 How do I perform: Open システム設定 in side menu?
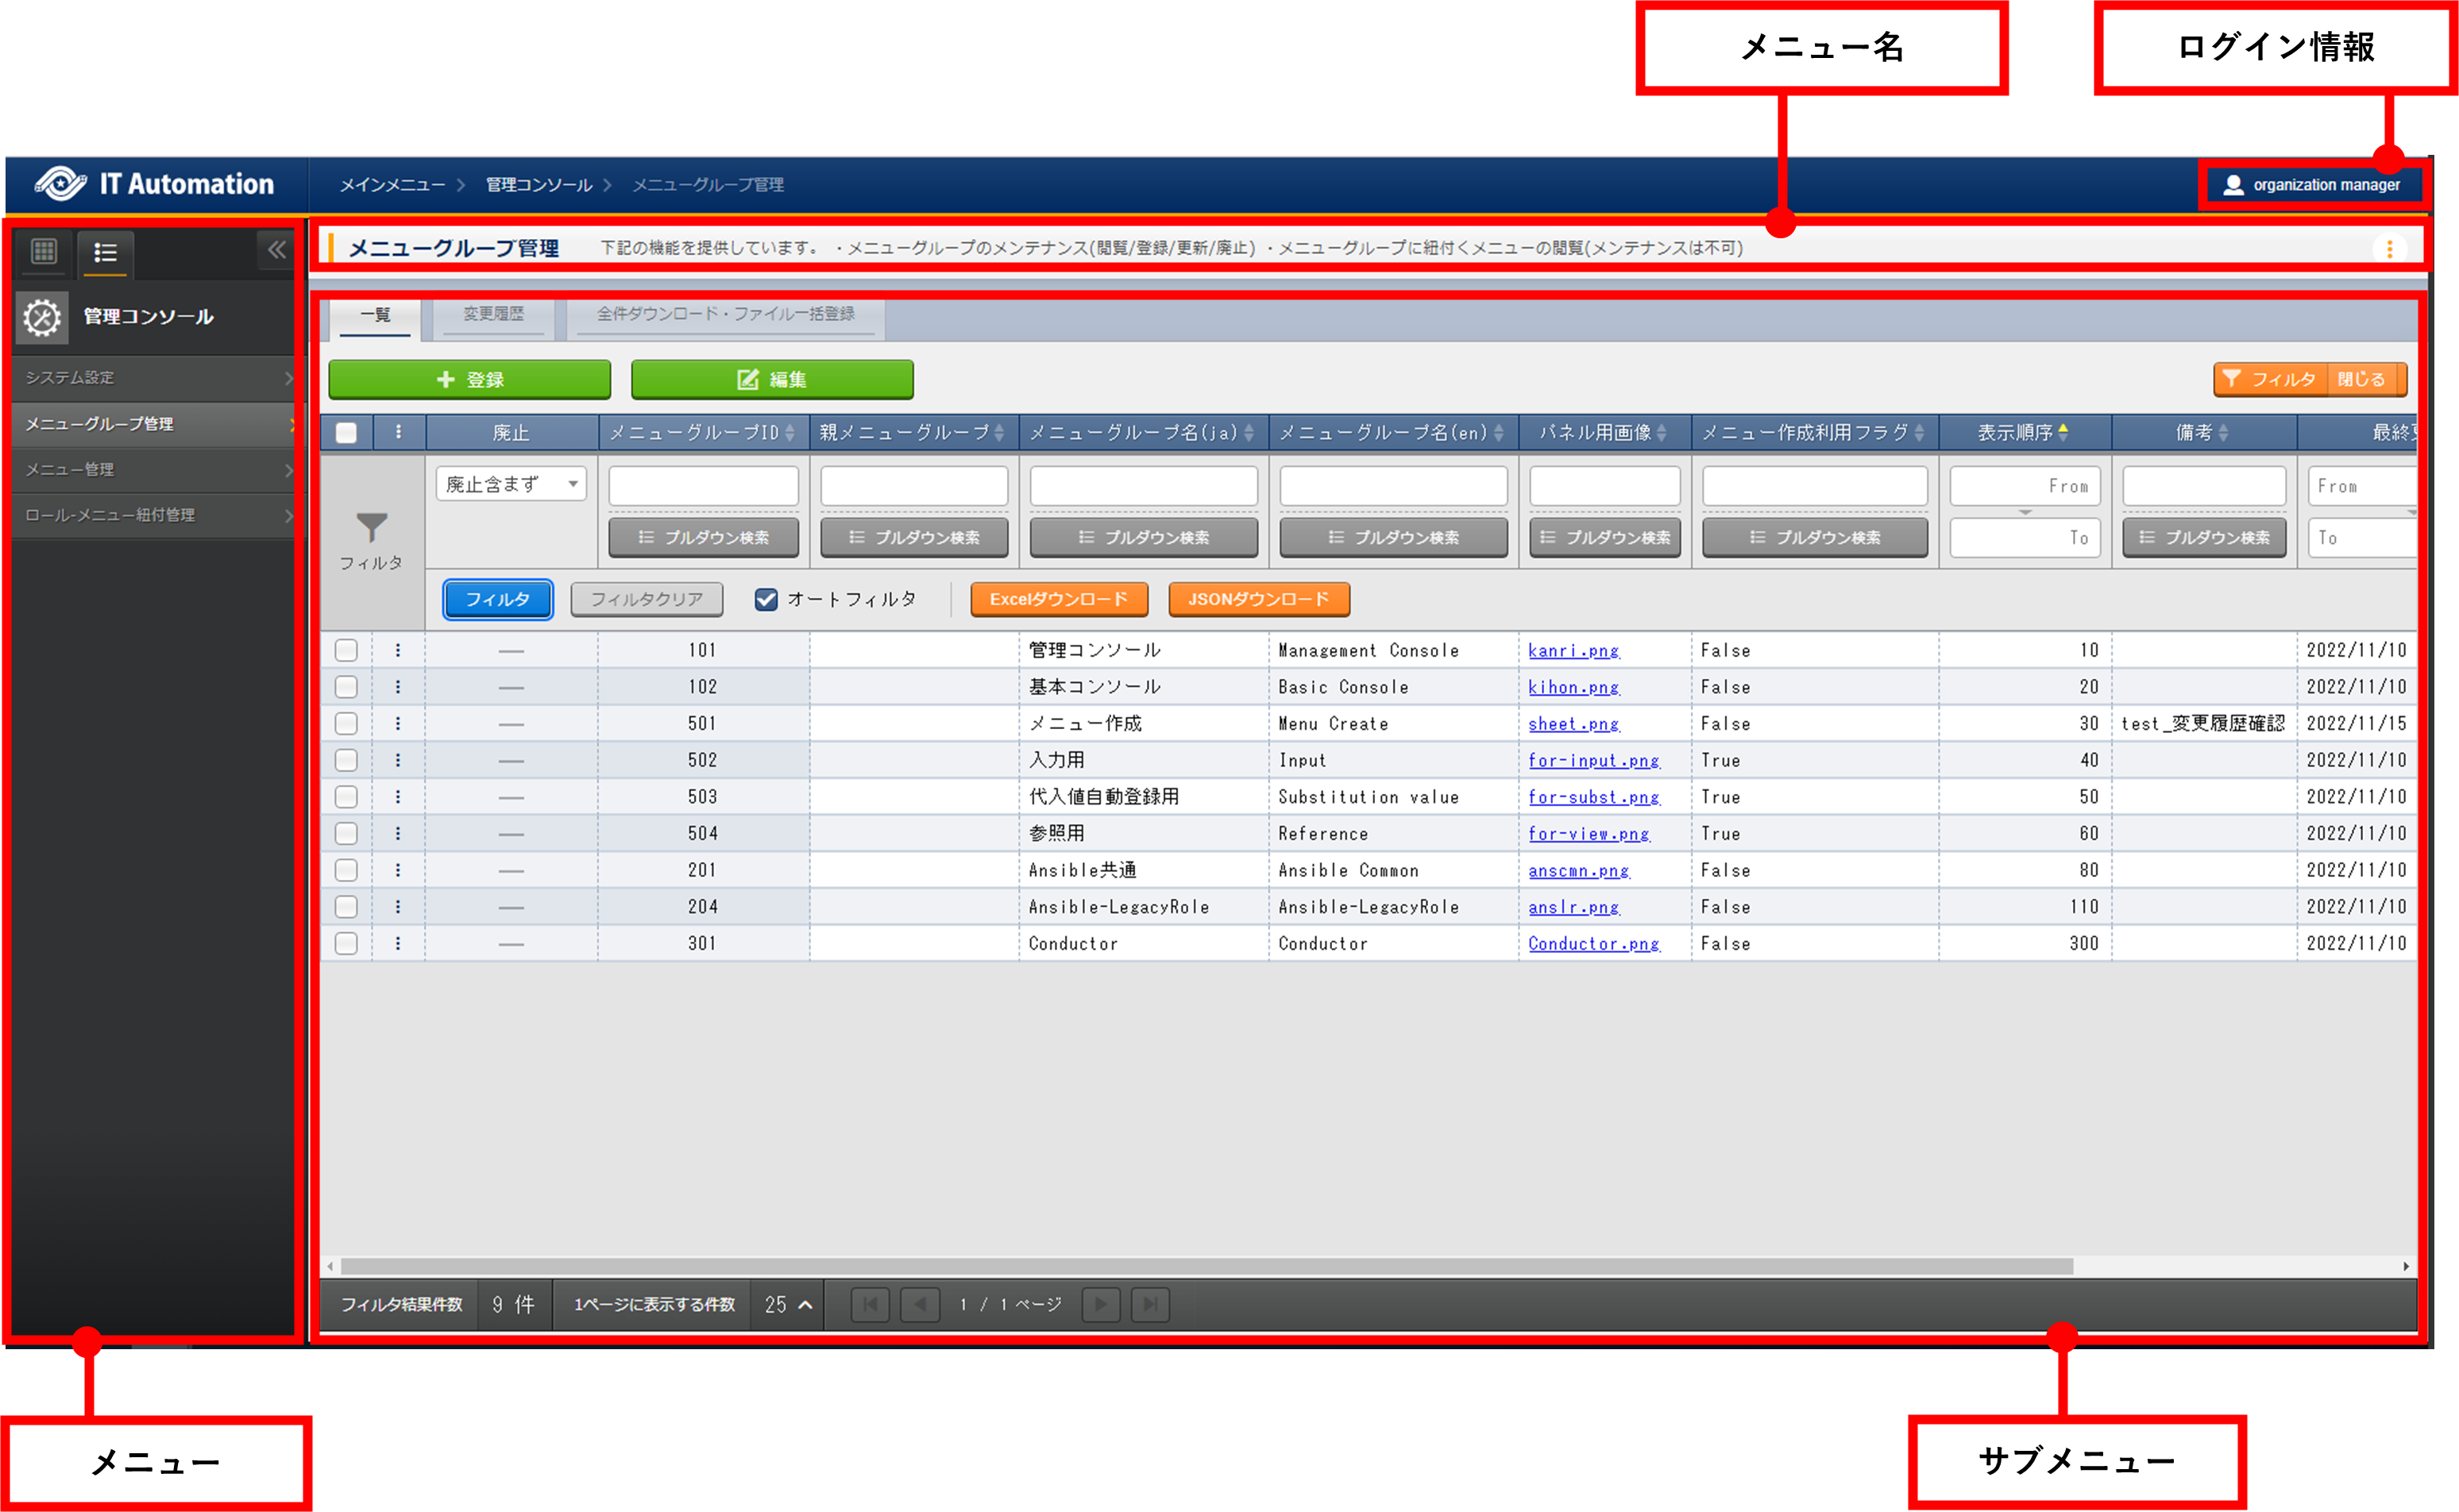click(x=156, y=378)
